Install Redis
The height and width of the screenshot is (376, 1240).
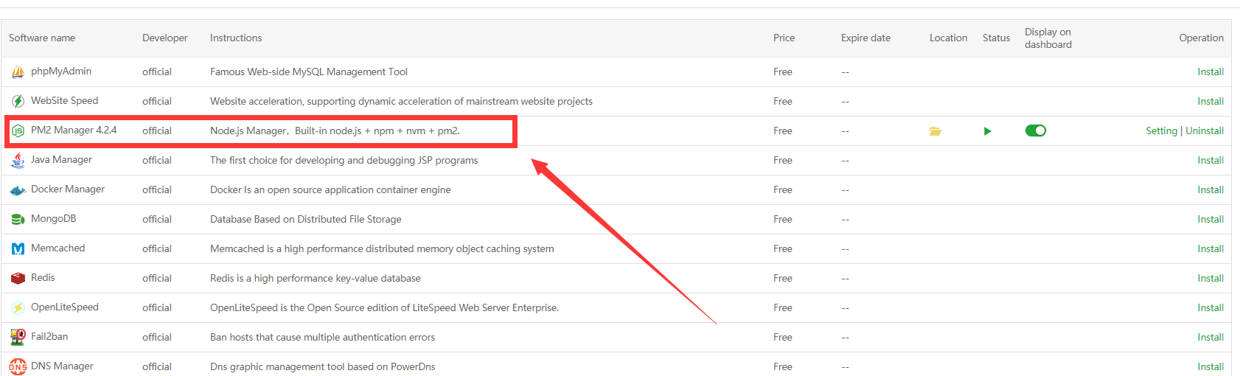(1211, 278)
